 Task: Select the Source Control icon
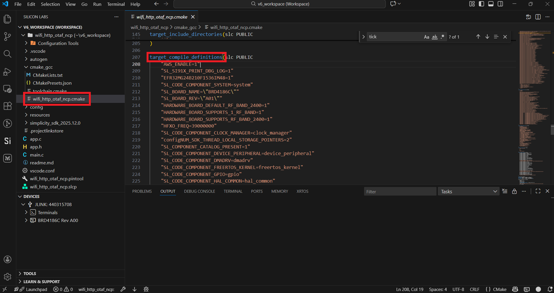click(x=7, y=36)
